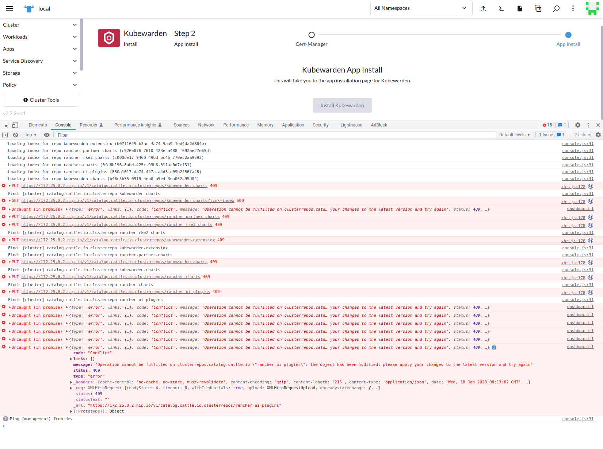Open global search with the magnifier icon
Viewport: 603px width, 449px height.
pos(556,8)
